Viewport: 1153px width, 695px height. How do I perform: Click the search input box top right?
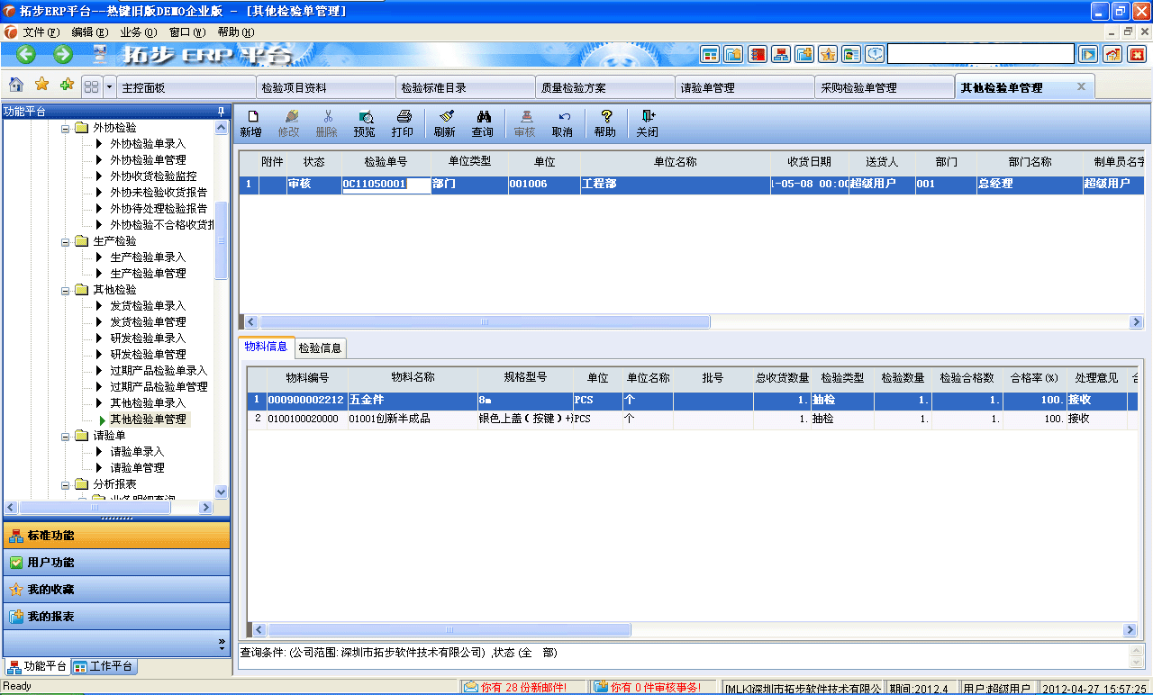tap(982, 53)
